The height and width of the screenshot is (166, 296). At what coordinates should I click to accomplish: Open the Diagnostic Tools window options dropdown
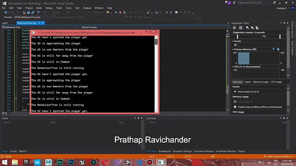281,23
